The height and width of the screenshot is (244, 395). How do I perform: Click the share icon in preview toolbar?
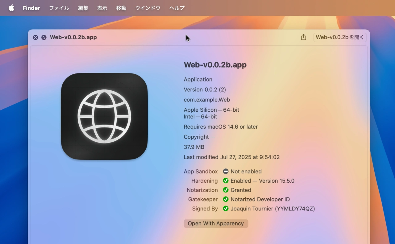click(x=303, y=37)
